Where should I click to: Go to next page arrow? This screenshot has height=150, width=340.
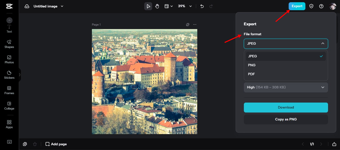(321, 144)
